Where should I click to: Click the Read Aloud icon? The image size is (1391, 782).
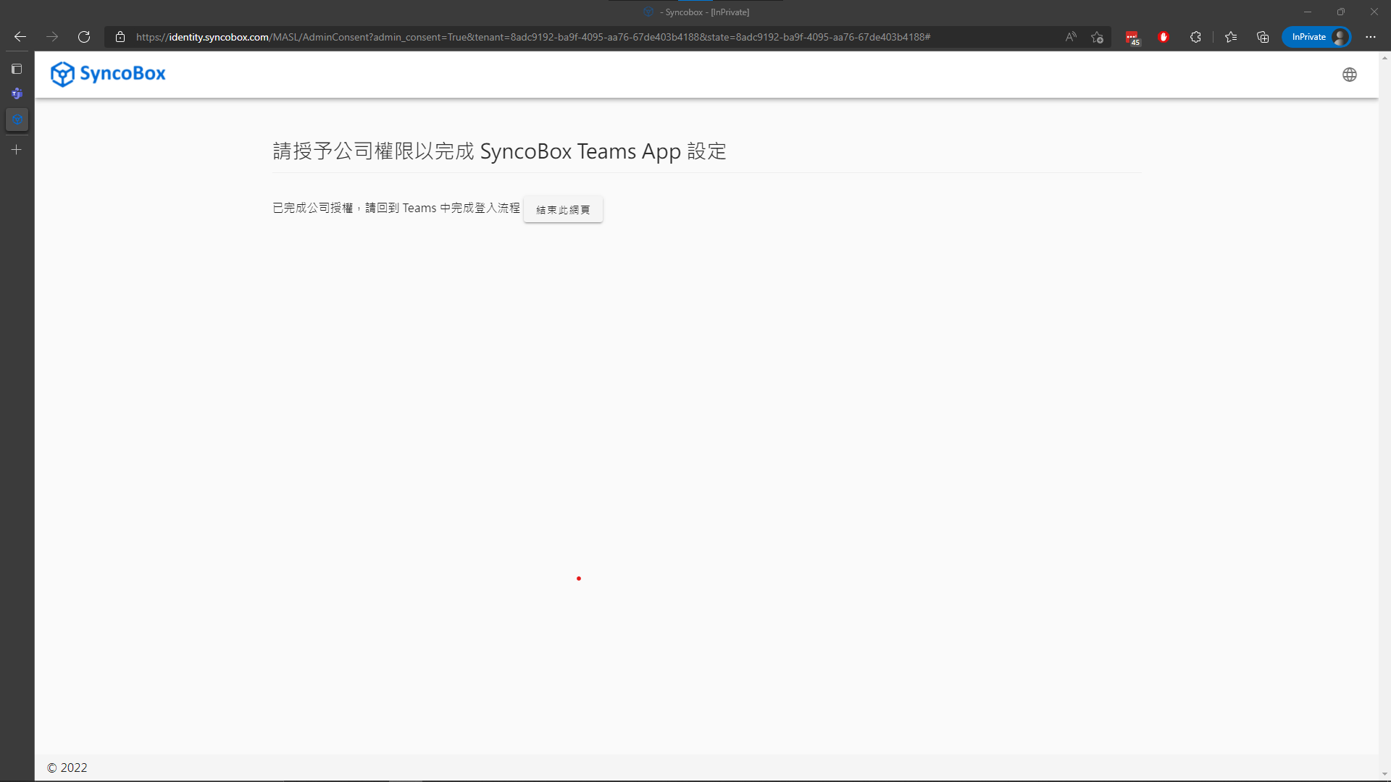coord(1071,37)
